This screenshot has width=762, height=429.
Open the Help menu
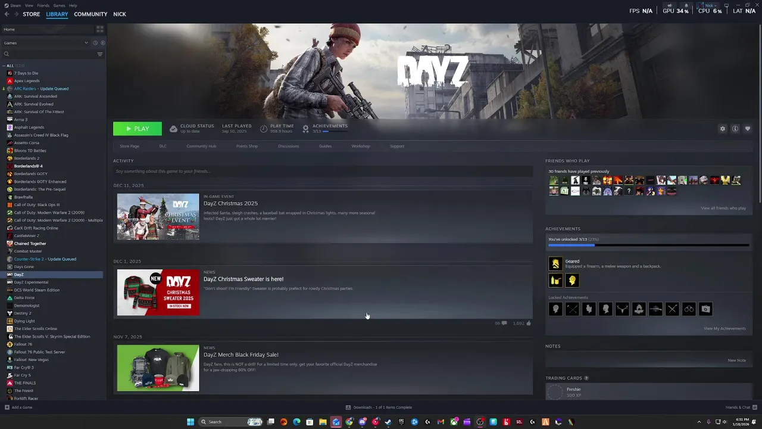tap(73, 5)
